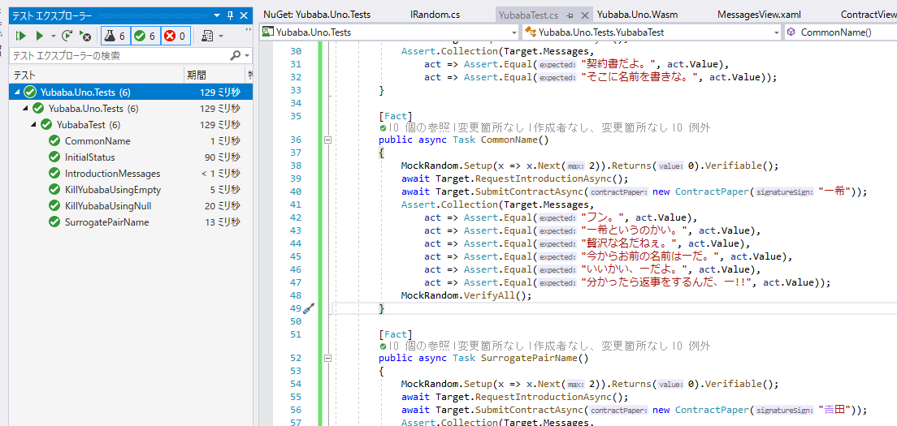Toggle the passed tests filter
Image resolution: width=897 pixels, height=426 pixels.
pyautogui.click(x=145, y=36)
